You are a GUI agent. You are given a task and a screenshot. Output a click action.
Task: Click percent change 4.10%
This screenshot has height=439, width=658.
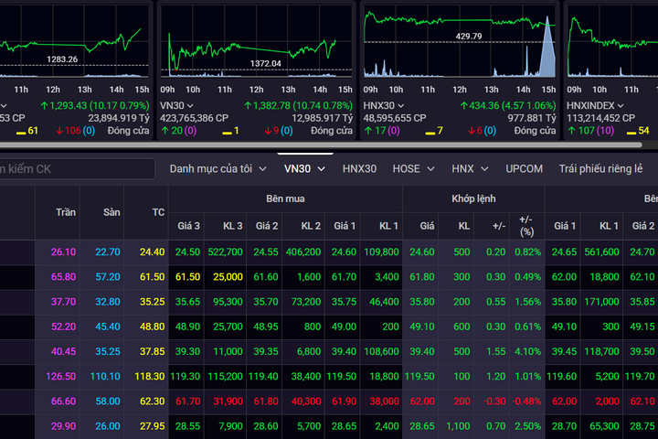(x=528, y=351)
